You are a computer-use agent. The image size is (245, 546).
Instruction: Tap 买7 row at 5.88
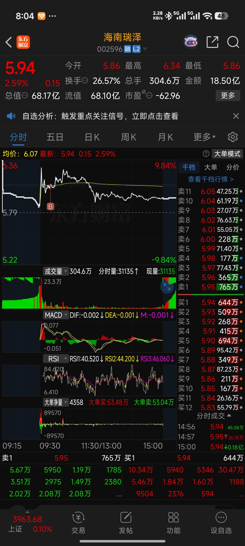pyautogui.click(x=211, y=360)
